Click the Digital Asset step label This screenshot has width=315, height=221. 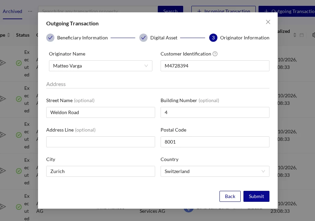(164, 38)
